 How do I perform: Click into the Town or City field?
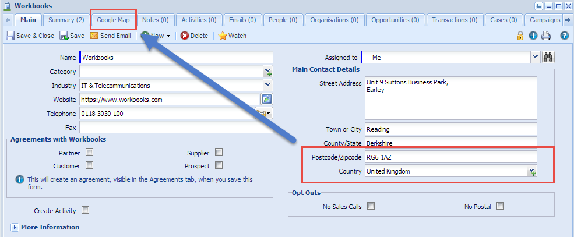[x=451, y=129]
